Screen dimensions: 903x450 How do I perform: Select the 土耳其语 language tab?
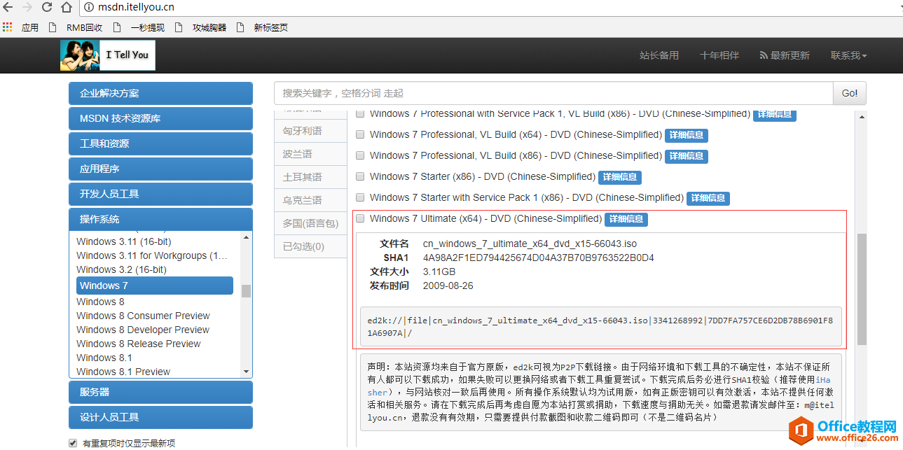pos(310,177)
